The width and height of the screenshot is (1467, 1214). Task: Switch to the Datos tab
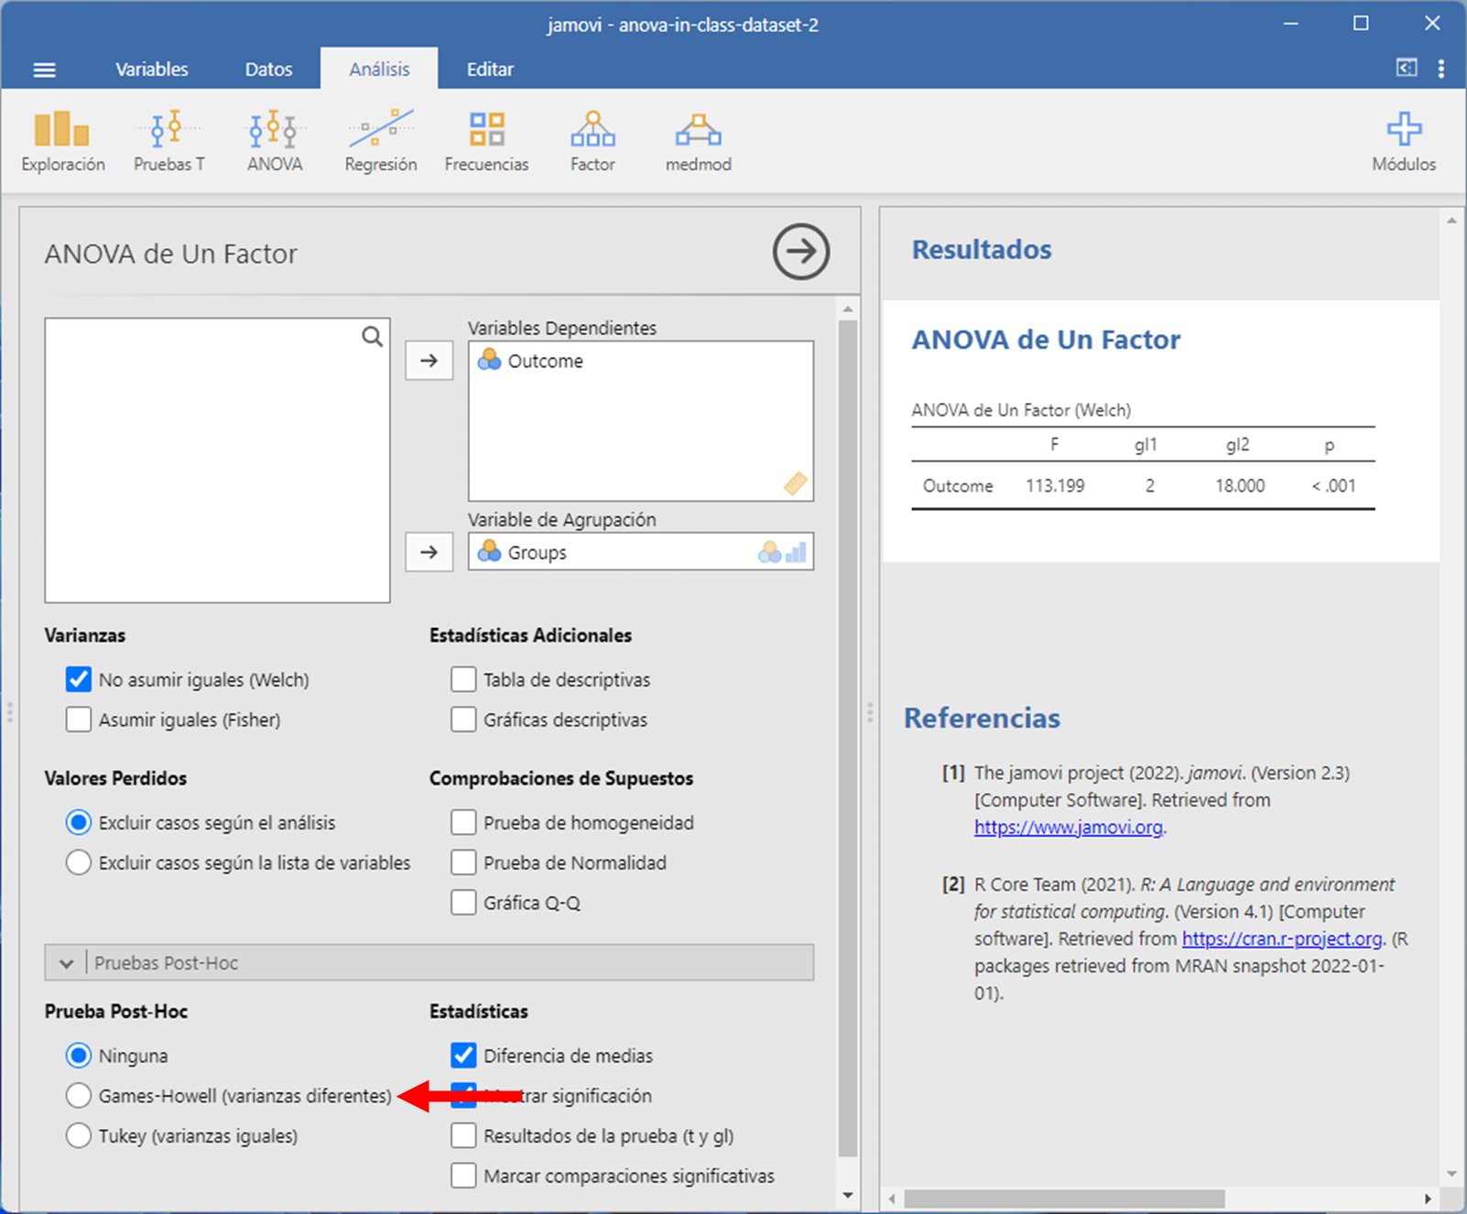coord(268,70)
